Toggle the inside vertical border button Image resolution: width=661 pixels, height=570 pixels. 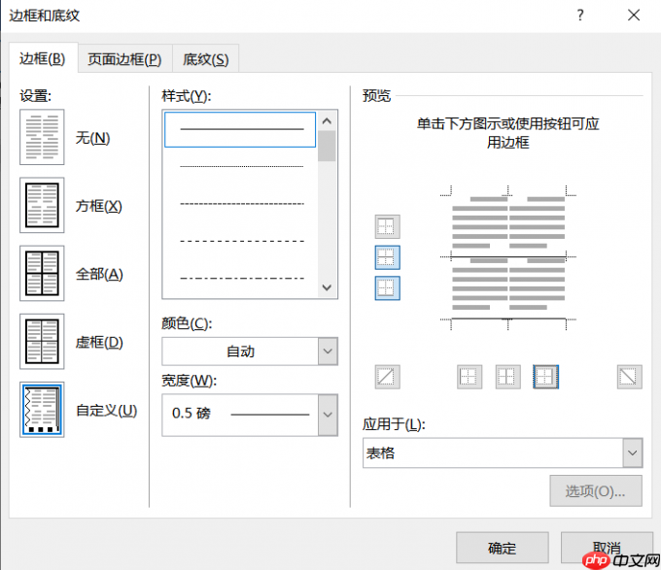coord(507,377)
